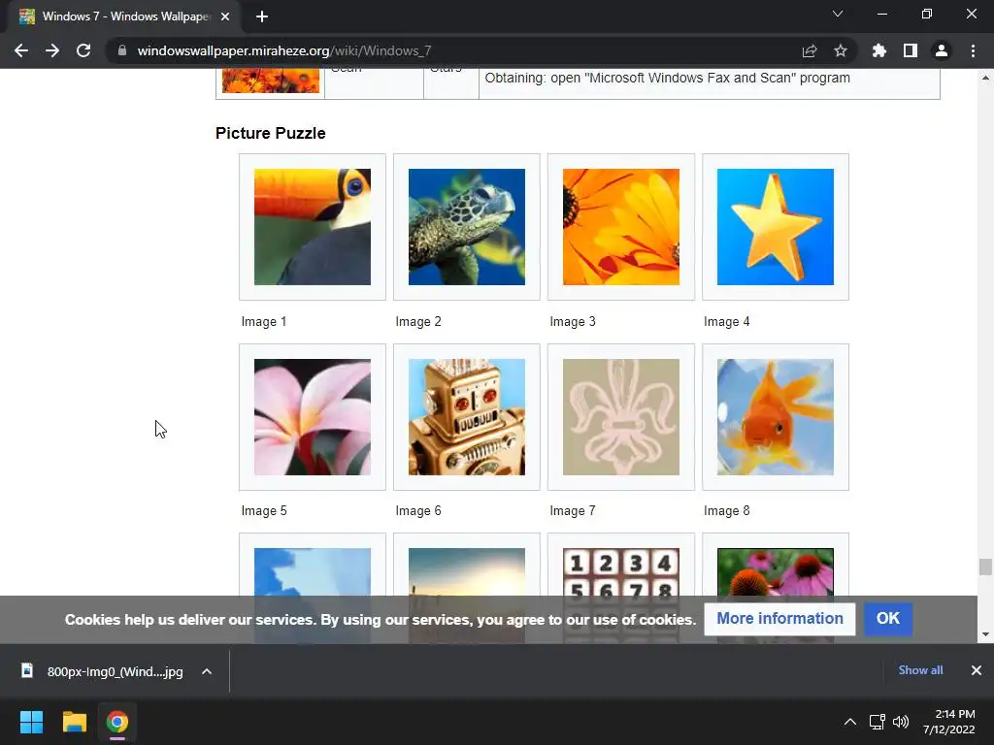Screen dimensions: 994x745
Task: Open the volume tray icon
Action: tap(901, 722)
